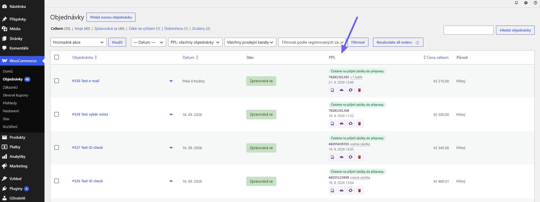The width and height of the screenshot is (540, 202).
Task: Preview order #527 with the eye icon
Action: point(171,148)
